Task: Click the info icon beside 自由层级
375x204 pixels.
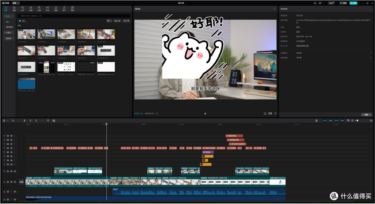Action: pos(371,58)
